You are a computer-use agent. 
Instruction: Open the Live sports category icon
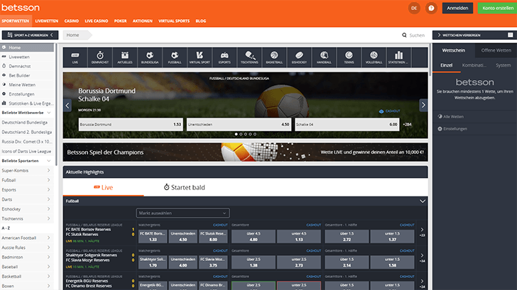click(75, 57)
